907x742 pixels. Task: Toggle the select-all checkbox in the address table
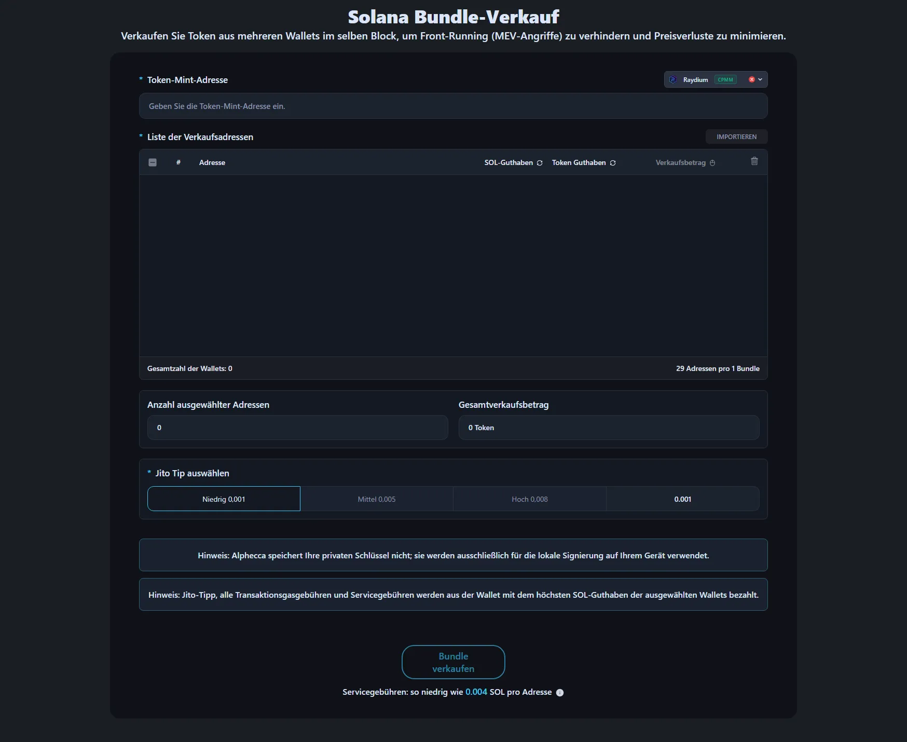pyautogui.click(x=152, y=162)
